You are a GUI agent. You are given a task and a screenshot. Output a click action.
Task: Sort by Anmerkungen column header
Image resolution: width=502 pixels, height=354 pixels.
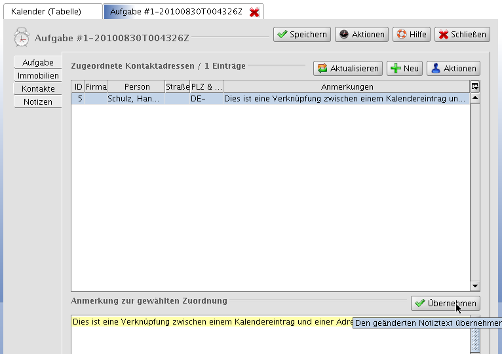[347, 87]
